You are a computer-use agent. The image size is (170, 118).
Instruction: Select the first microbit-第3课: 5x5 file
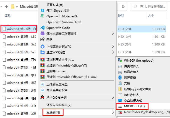tap(19, 44)
